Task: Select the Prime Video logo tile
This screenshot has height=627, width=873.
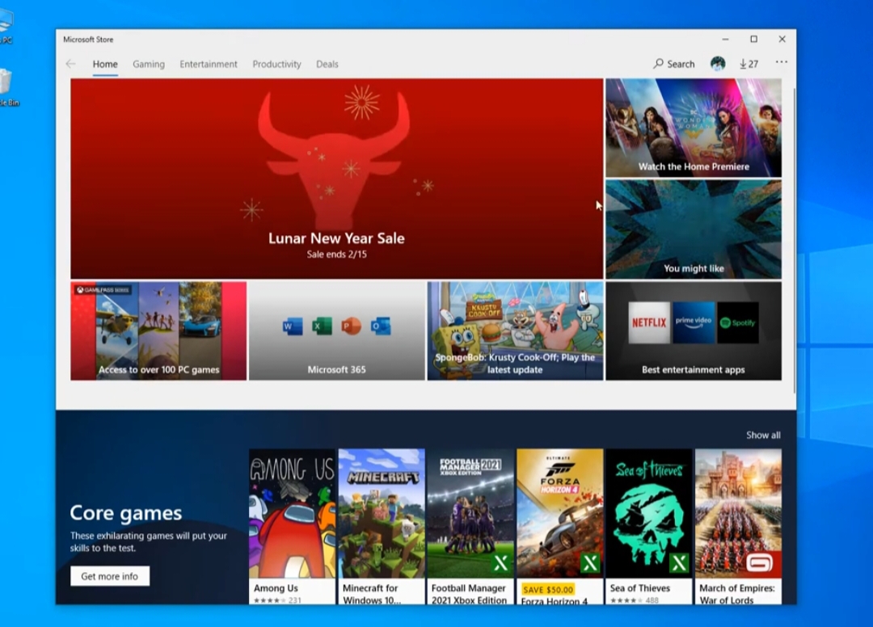Action: click(694, 322)
